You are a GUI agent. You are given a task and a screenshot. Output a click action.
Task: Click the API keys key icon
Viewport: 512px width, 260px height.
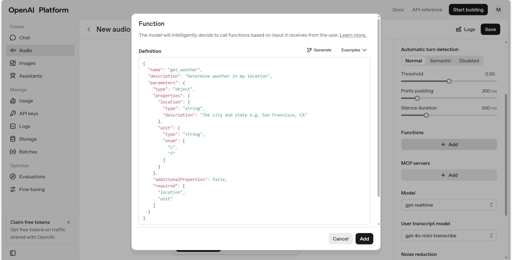click(13, 113)
